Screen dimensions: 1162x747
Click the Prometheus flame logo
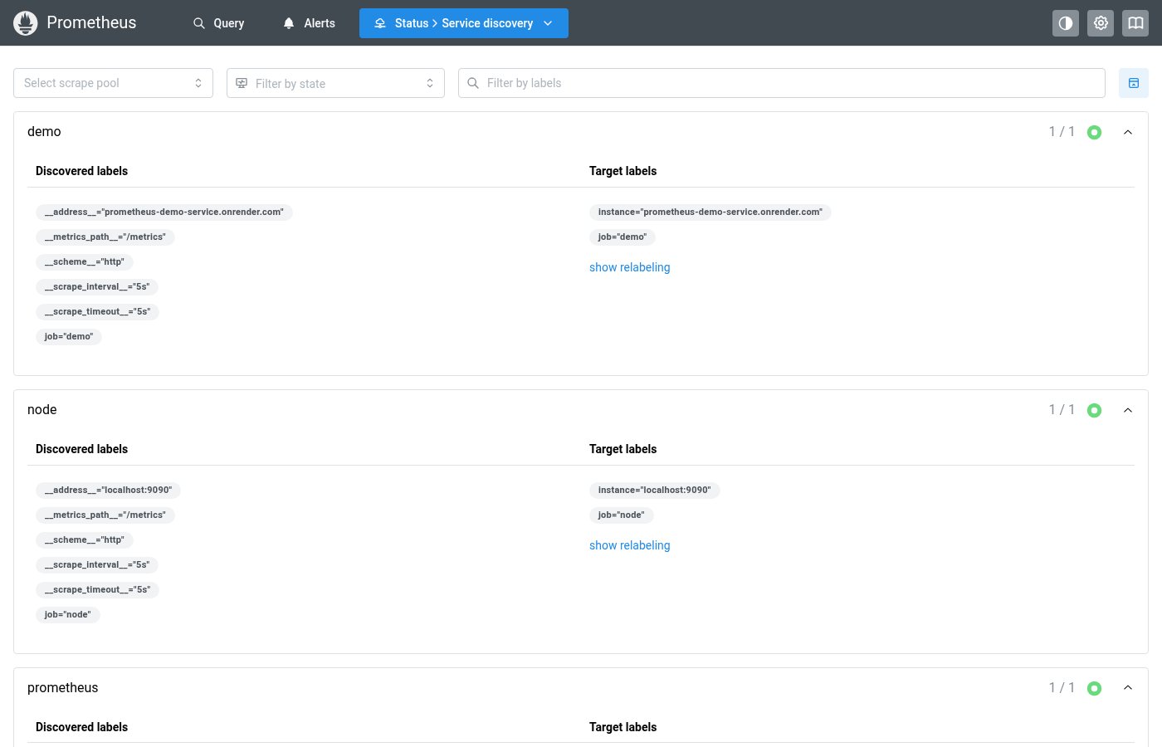point(26,23)
